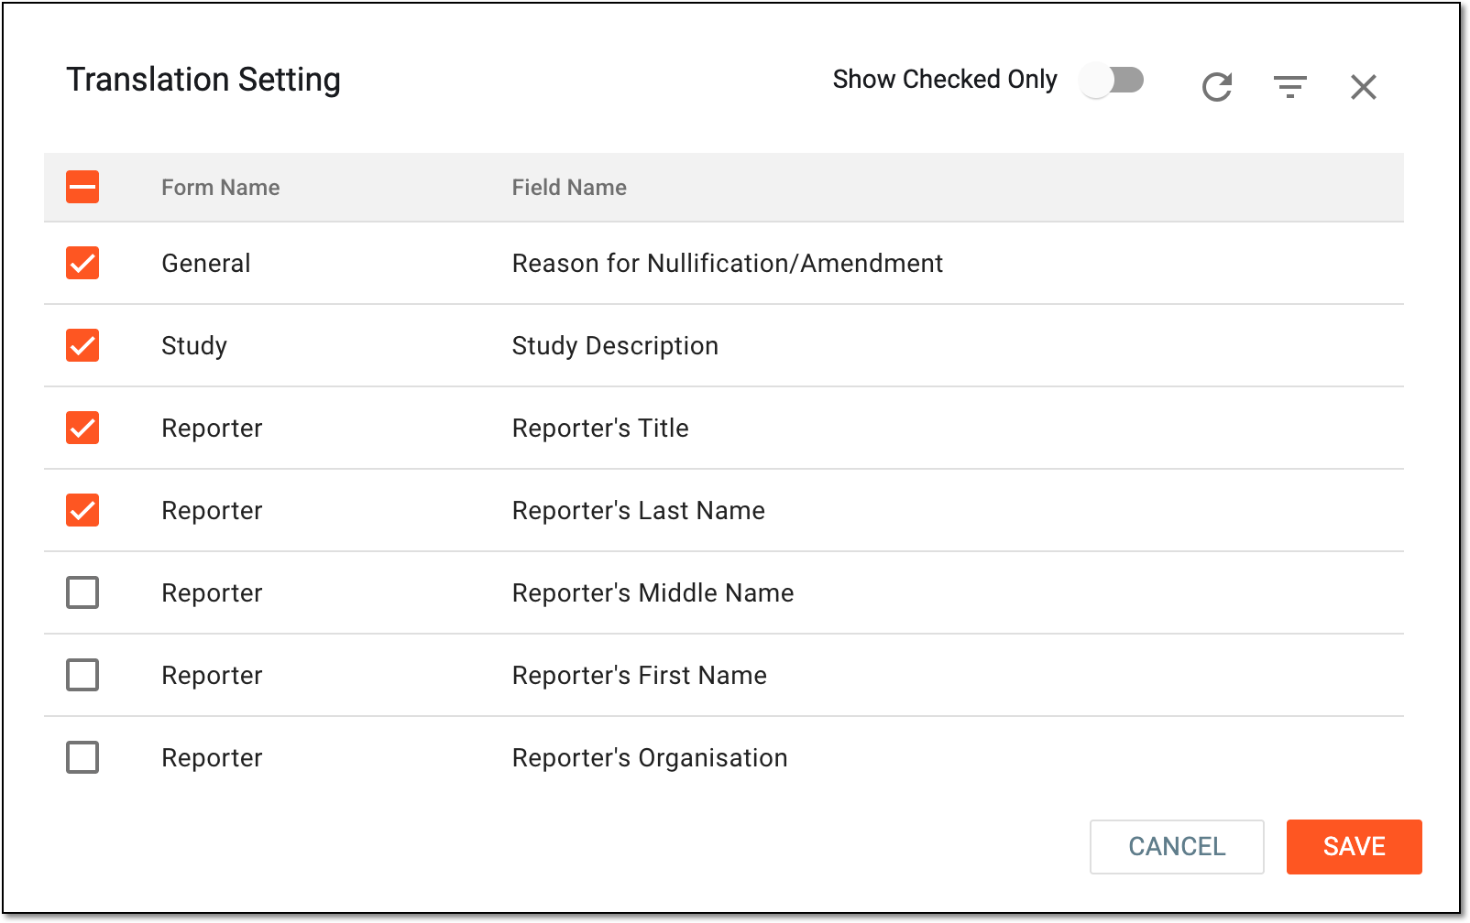Check the Reporter's Organisation checkbox
The image size is (1470, 923).
coord(82,757)
